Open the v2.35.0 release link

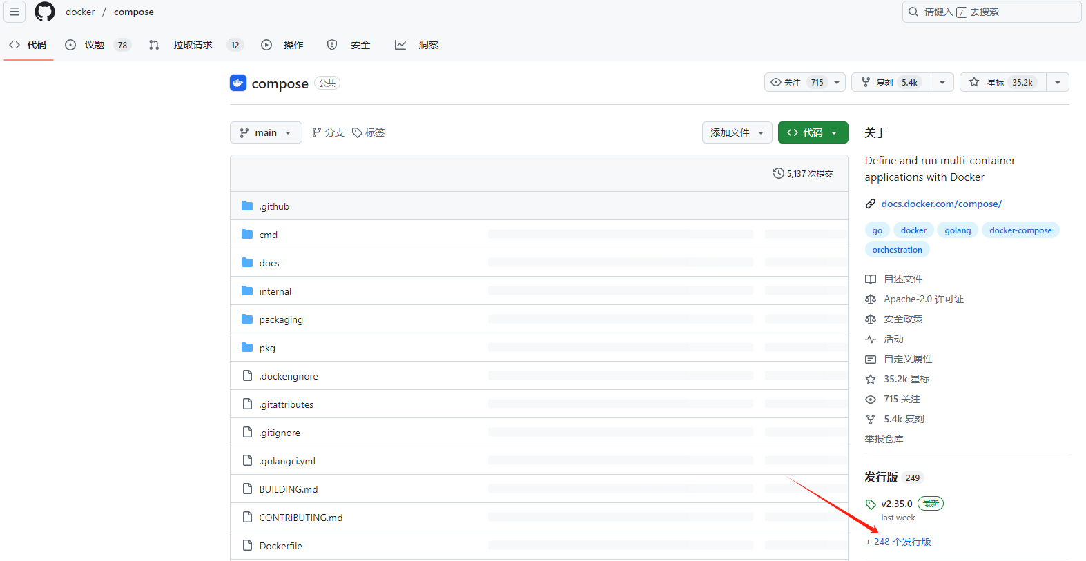point(897,504)
